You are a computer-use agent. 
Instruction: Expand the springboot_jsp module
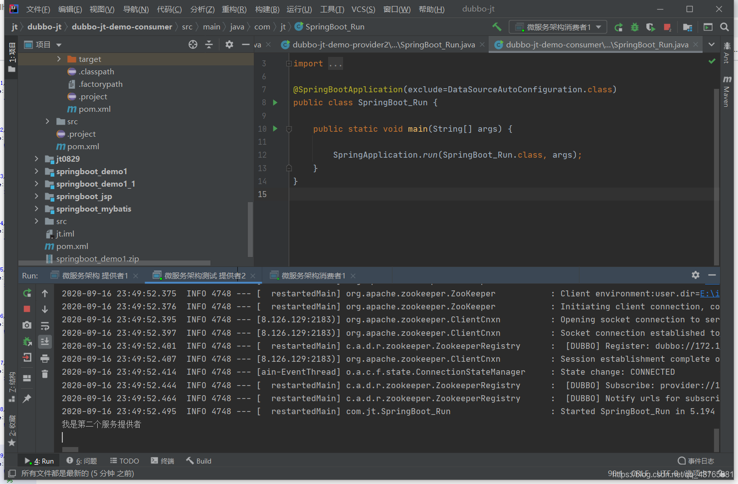(36, 196)
